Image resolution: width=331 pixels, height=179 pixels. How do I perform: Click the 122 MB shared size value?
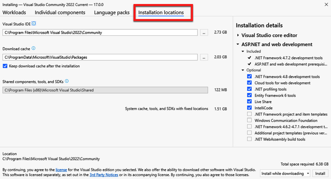point(221,90)
